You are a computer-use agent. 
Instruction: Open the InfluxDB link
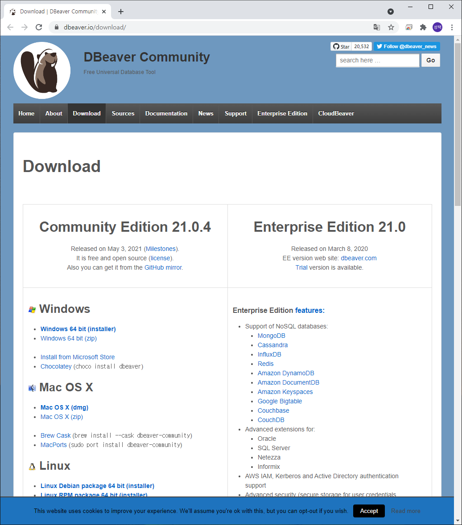tap(269, 355)
